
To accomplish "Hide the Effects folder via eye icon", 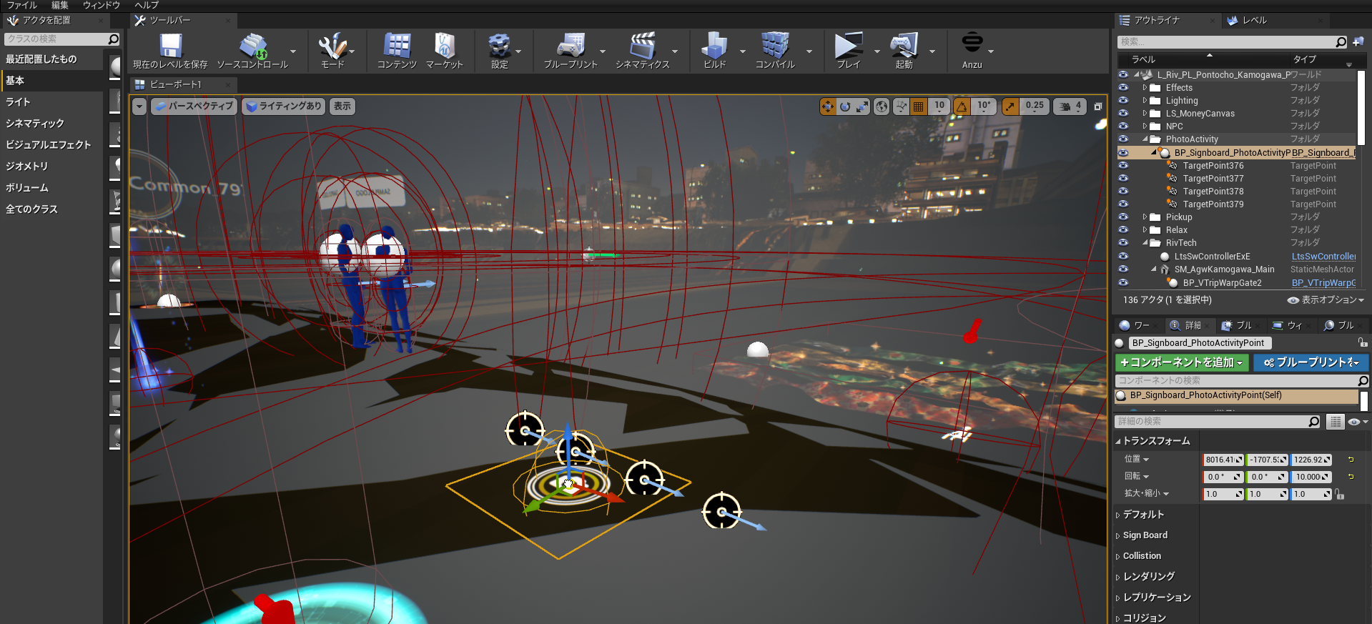I will [x=1123, y=88].
